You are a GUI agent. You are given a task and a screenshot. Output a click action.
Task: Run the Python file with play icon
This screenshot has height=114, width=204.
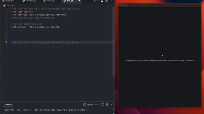click(x=95, y=1)
